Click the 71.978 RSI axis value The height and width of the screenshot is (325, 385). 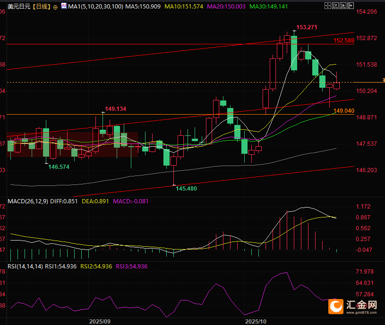(365, 272)
